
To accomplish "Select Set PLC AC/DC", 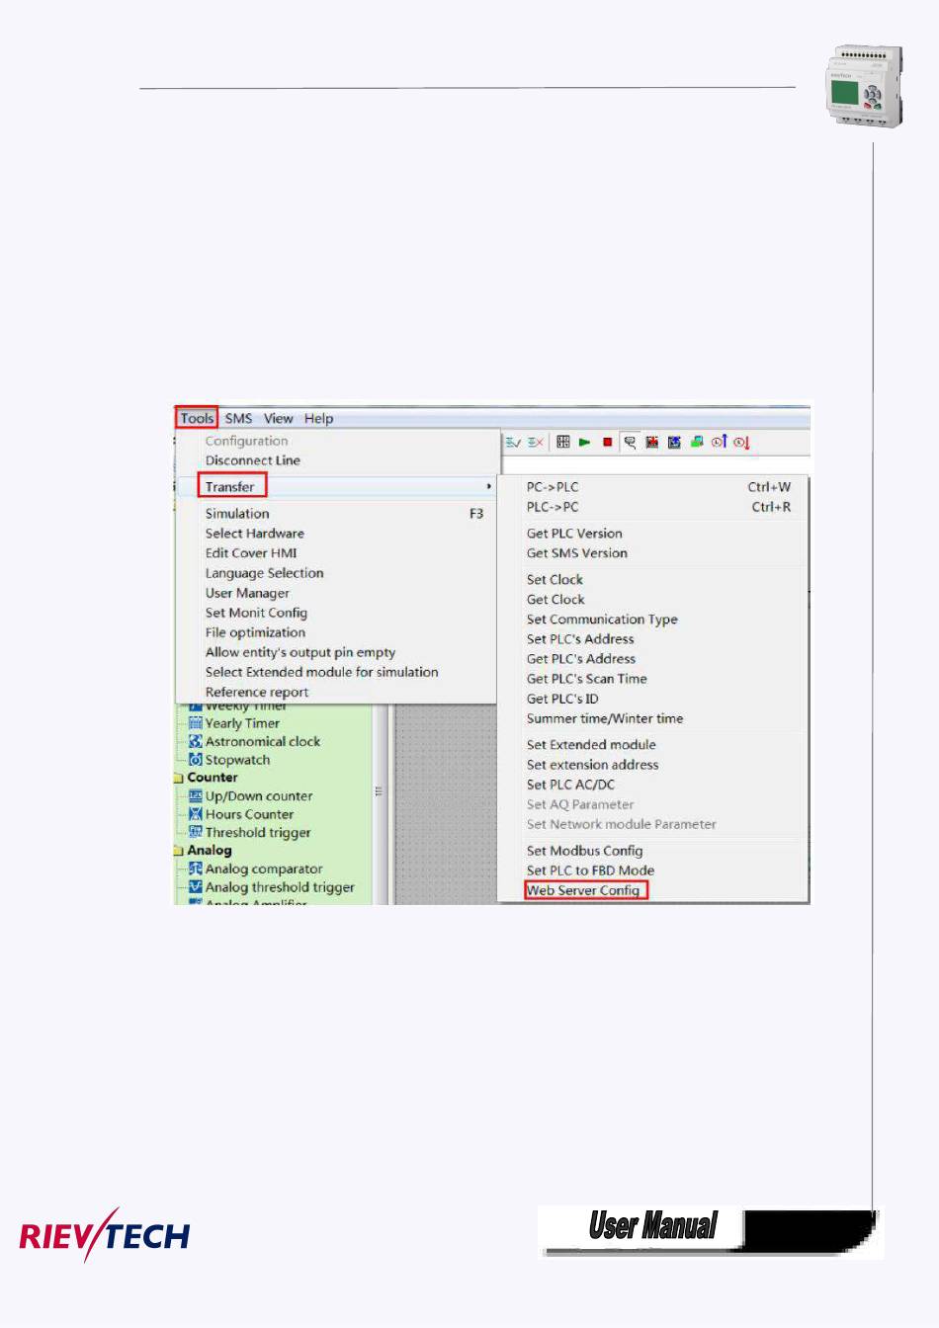I will 570,785.
